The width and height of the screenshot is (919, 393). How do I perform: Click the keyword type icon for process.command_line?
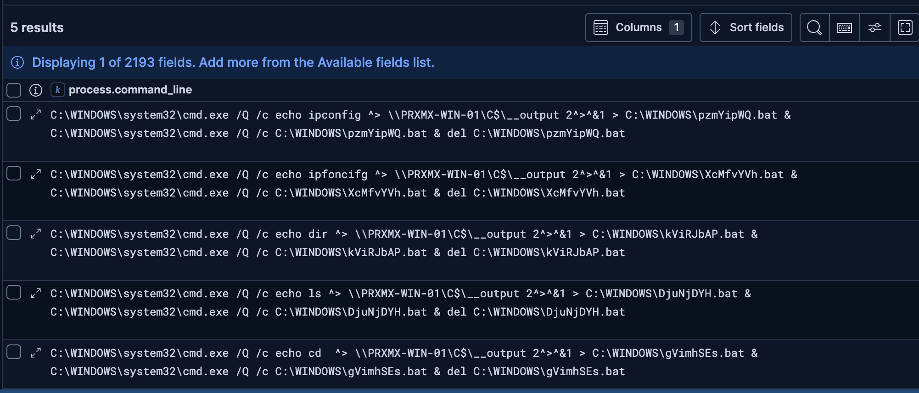[57, 90]
